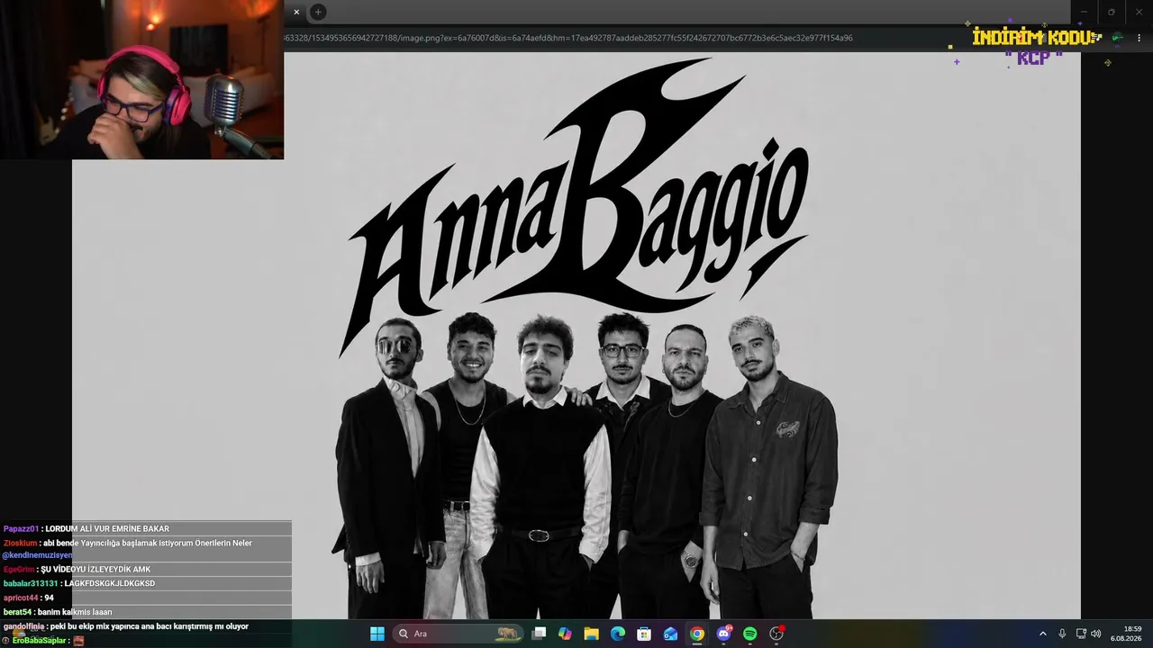Click chat username EroBabaSaplar
The width and height of the screenshot is (1153, 648).
tap(40, 641)
